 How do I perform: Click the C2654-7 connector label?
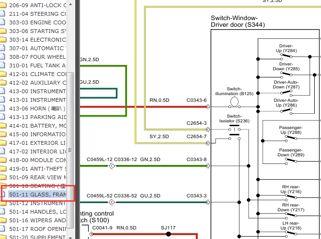196,136
